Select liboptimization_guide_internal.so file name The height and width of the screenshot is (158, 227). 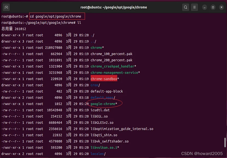[x=122, y=129]
